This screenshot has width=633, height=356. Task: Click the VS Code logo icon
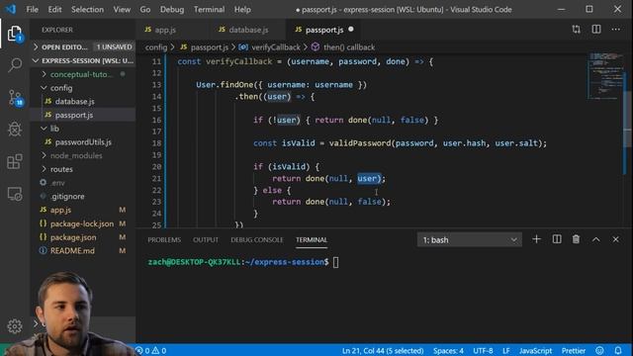pos(11,9)
